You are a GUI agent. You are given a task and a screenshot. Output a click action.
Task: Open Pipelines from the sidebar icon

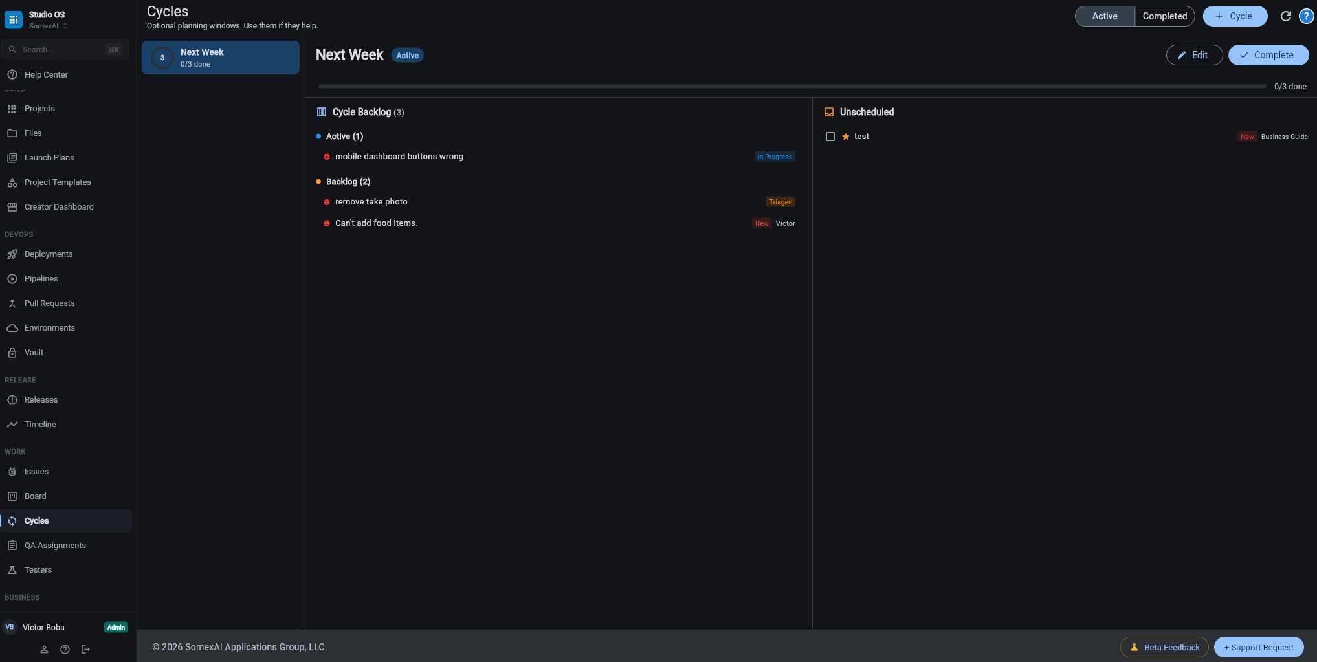click(x=12, y=278)
